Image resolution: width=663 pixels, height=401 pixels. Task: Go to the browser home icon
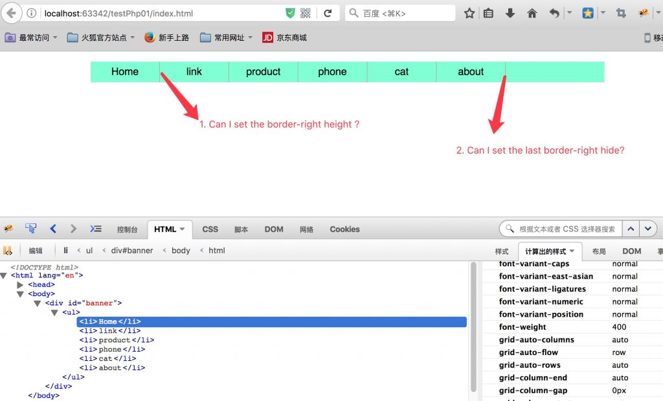click(x=532, y=13)
